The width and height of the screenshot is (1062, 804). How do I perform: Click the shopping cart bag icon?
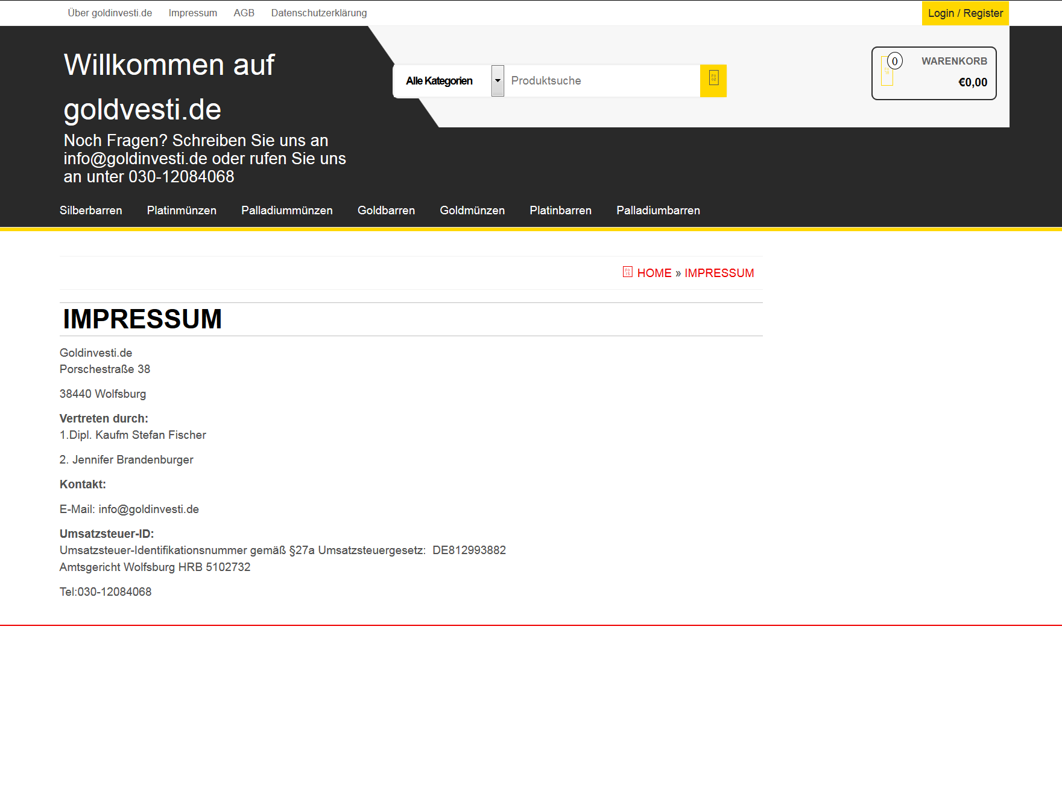pyautogui.click(x=887, y=71)
